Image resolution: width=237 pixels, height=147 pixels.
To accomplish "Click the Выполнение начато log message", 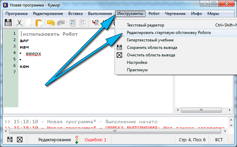I will click(131, 122).
